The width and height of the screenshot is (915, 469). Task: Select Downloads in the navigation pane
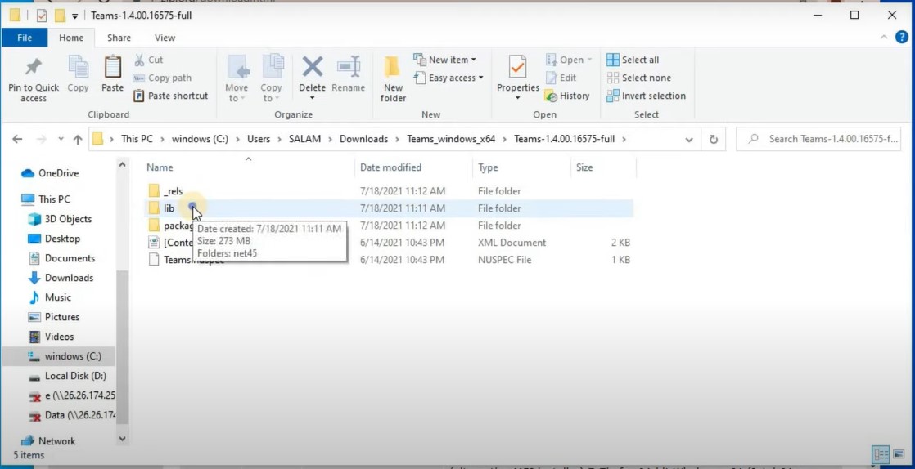point(69,278)
